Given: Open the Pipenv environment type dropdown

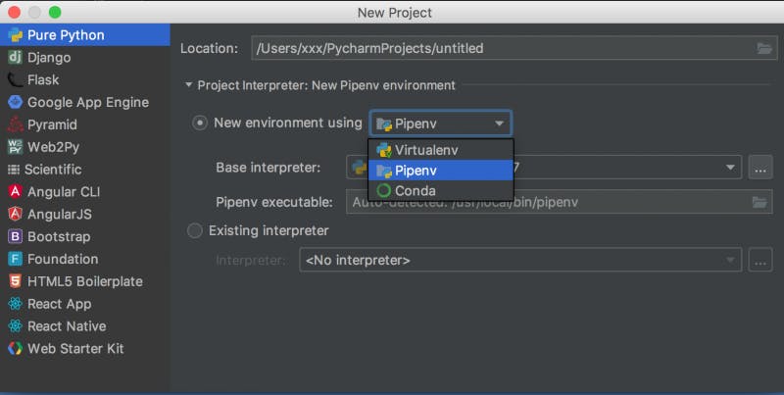Looking at the screenshot, I should click(x=440, y=124).
